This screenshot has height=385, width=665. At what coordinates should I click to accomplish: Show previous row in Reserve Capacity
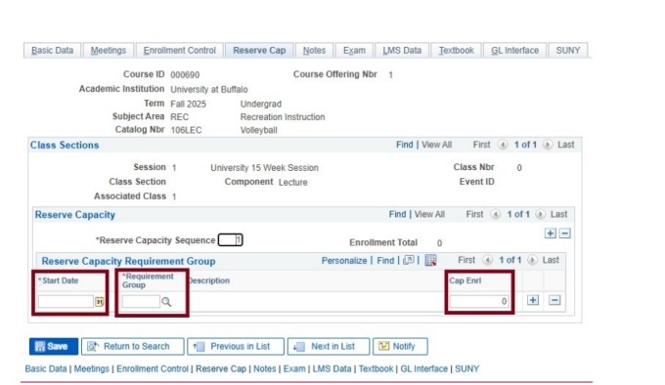(x=496, y=214)
